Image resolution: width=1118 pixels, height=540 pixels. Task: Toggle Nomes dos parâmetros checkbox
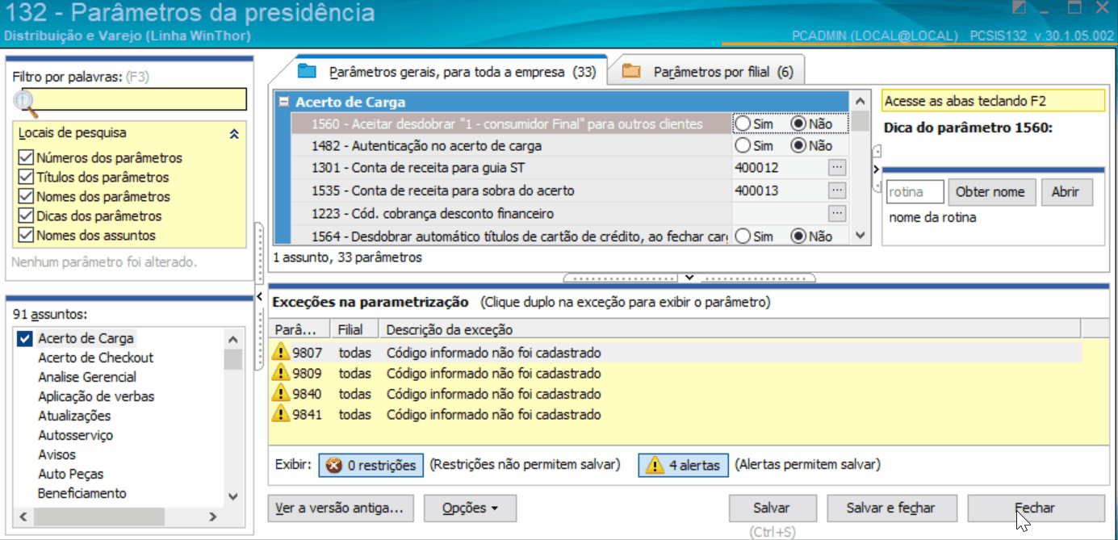click(25, 197)
